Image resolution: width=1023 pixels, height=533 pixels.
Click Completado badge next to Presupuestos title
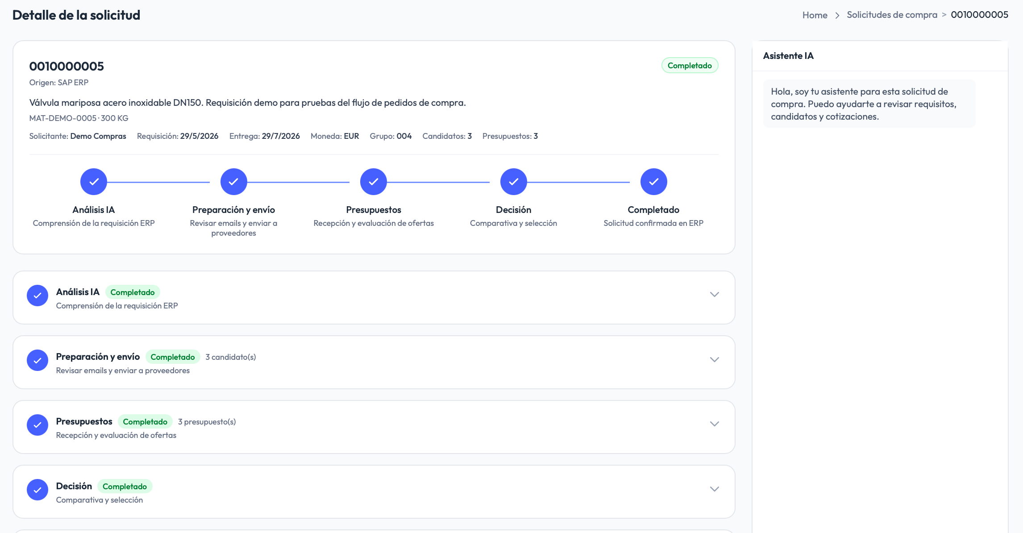pos(145,422)
